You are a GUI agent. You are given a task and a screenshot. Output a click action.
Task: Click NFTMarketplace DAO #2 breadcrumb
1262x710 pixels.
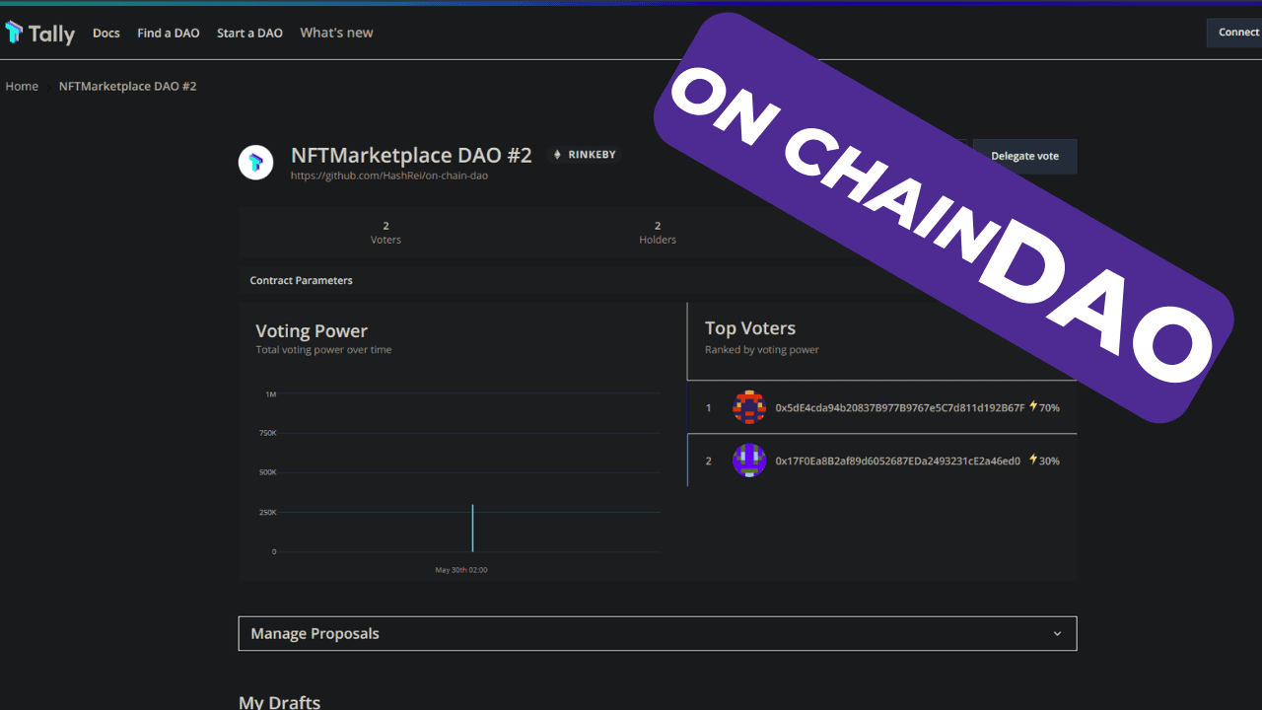pyautogui.click(x=128, y=86)
